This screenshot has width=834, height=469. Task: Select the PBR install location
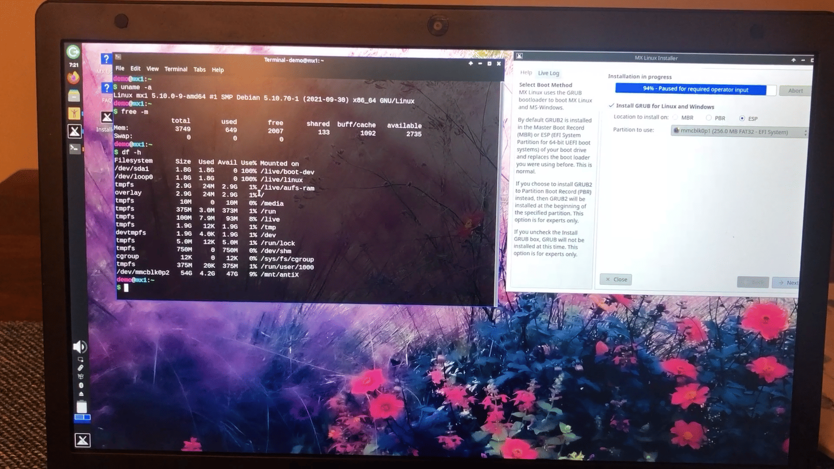708,118
